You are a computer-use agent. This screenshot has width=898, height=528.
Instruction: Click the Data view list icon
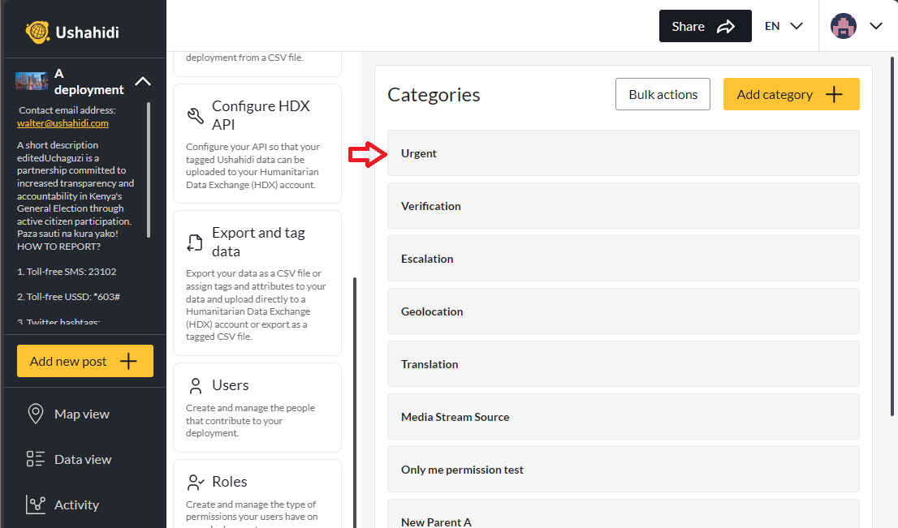tap(36, 459)
